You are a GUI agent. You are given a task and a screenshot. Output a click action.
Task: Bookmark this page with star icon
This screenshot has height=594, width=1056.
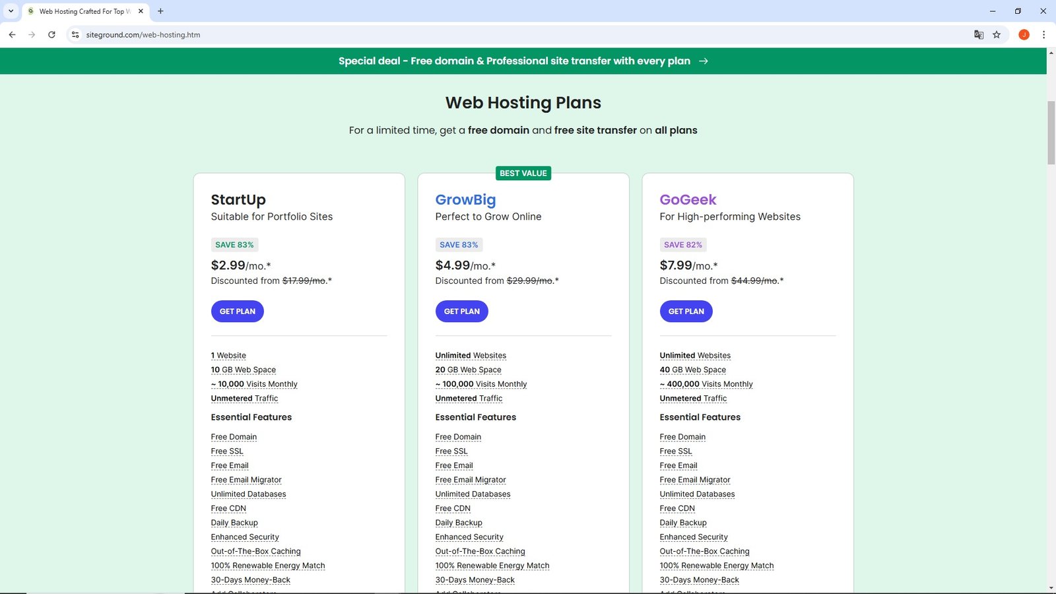(x=997, y=34)
